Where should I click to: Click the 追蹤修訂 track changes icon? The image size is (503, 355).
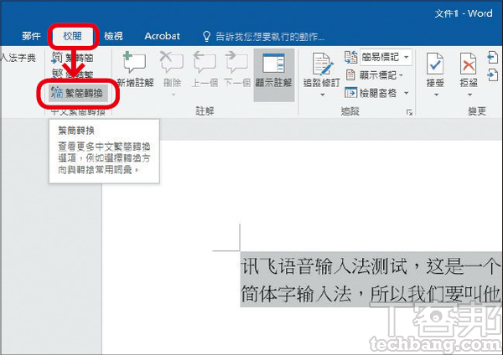pyautogui.click(x=322, y=64)
